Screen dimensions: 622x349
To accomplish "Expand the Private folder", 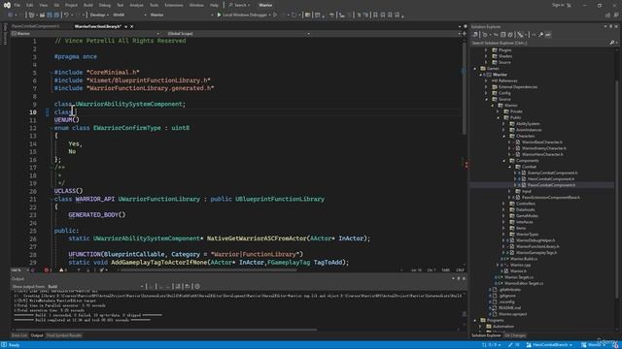I will (x=499, y=111).
